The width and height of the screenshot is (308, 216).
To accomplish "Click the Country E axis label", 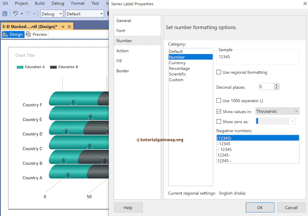I will pyautogui.click(x=32, y=119).
